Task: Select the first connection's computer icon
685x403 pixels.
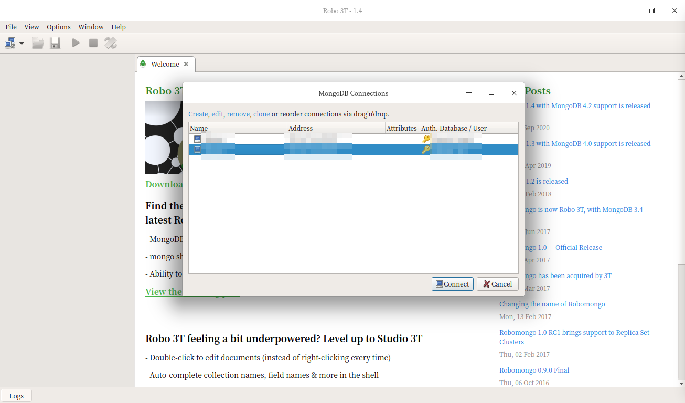Action: point(197,139)
